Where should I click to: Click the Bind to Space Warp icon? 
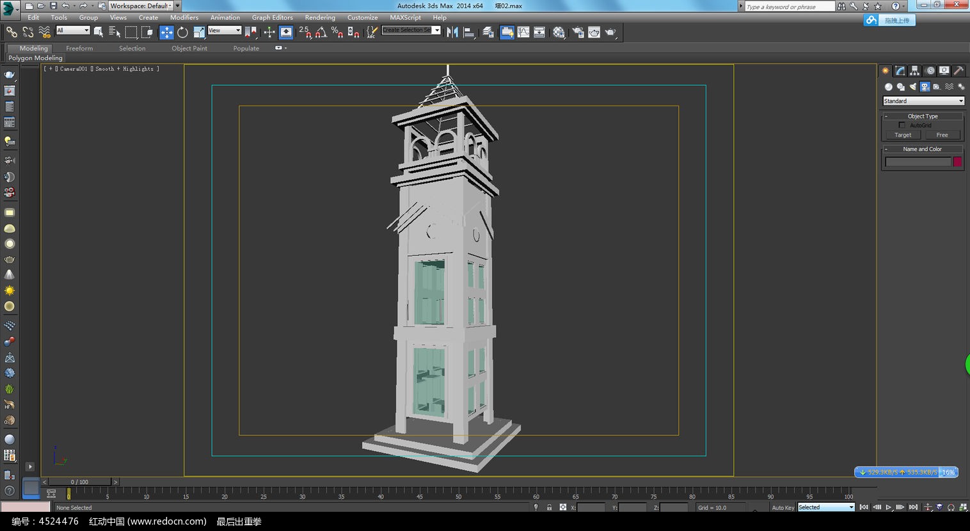(44, 32)
